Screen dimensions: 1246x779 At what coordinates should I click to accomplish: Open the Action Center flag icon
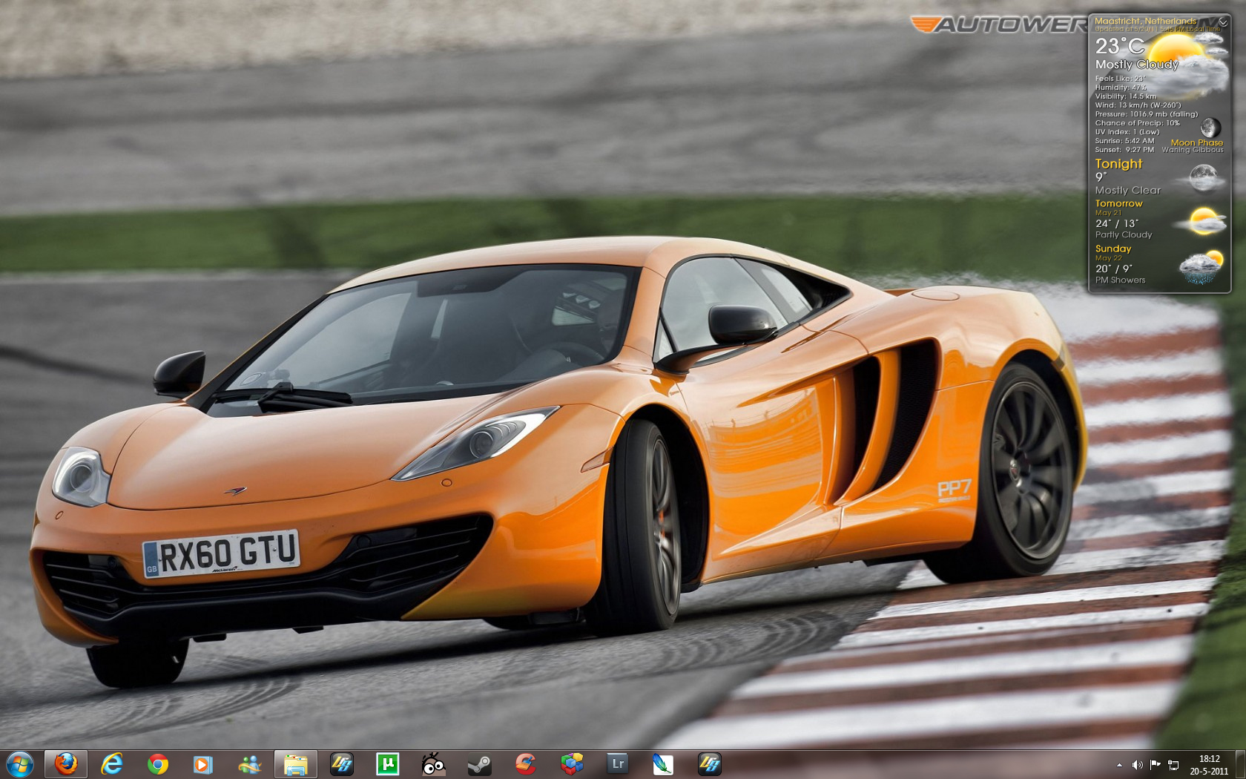pos(1156,764)
